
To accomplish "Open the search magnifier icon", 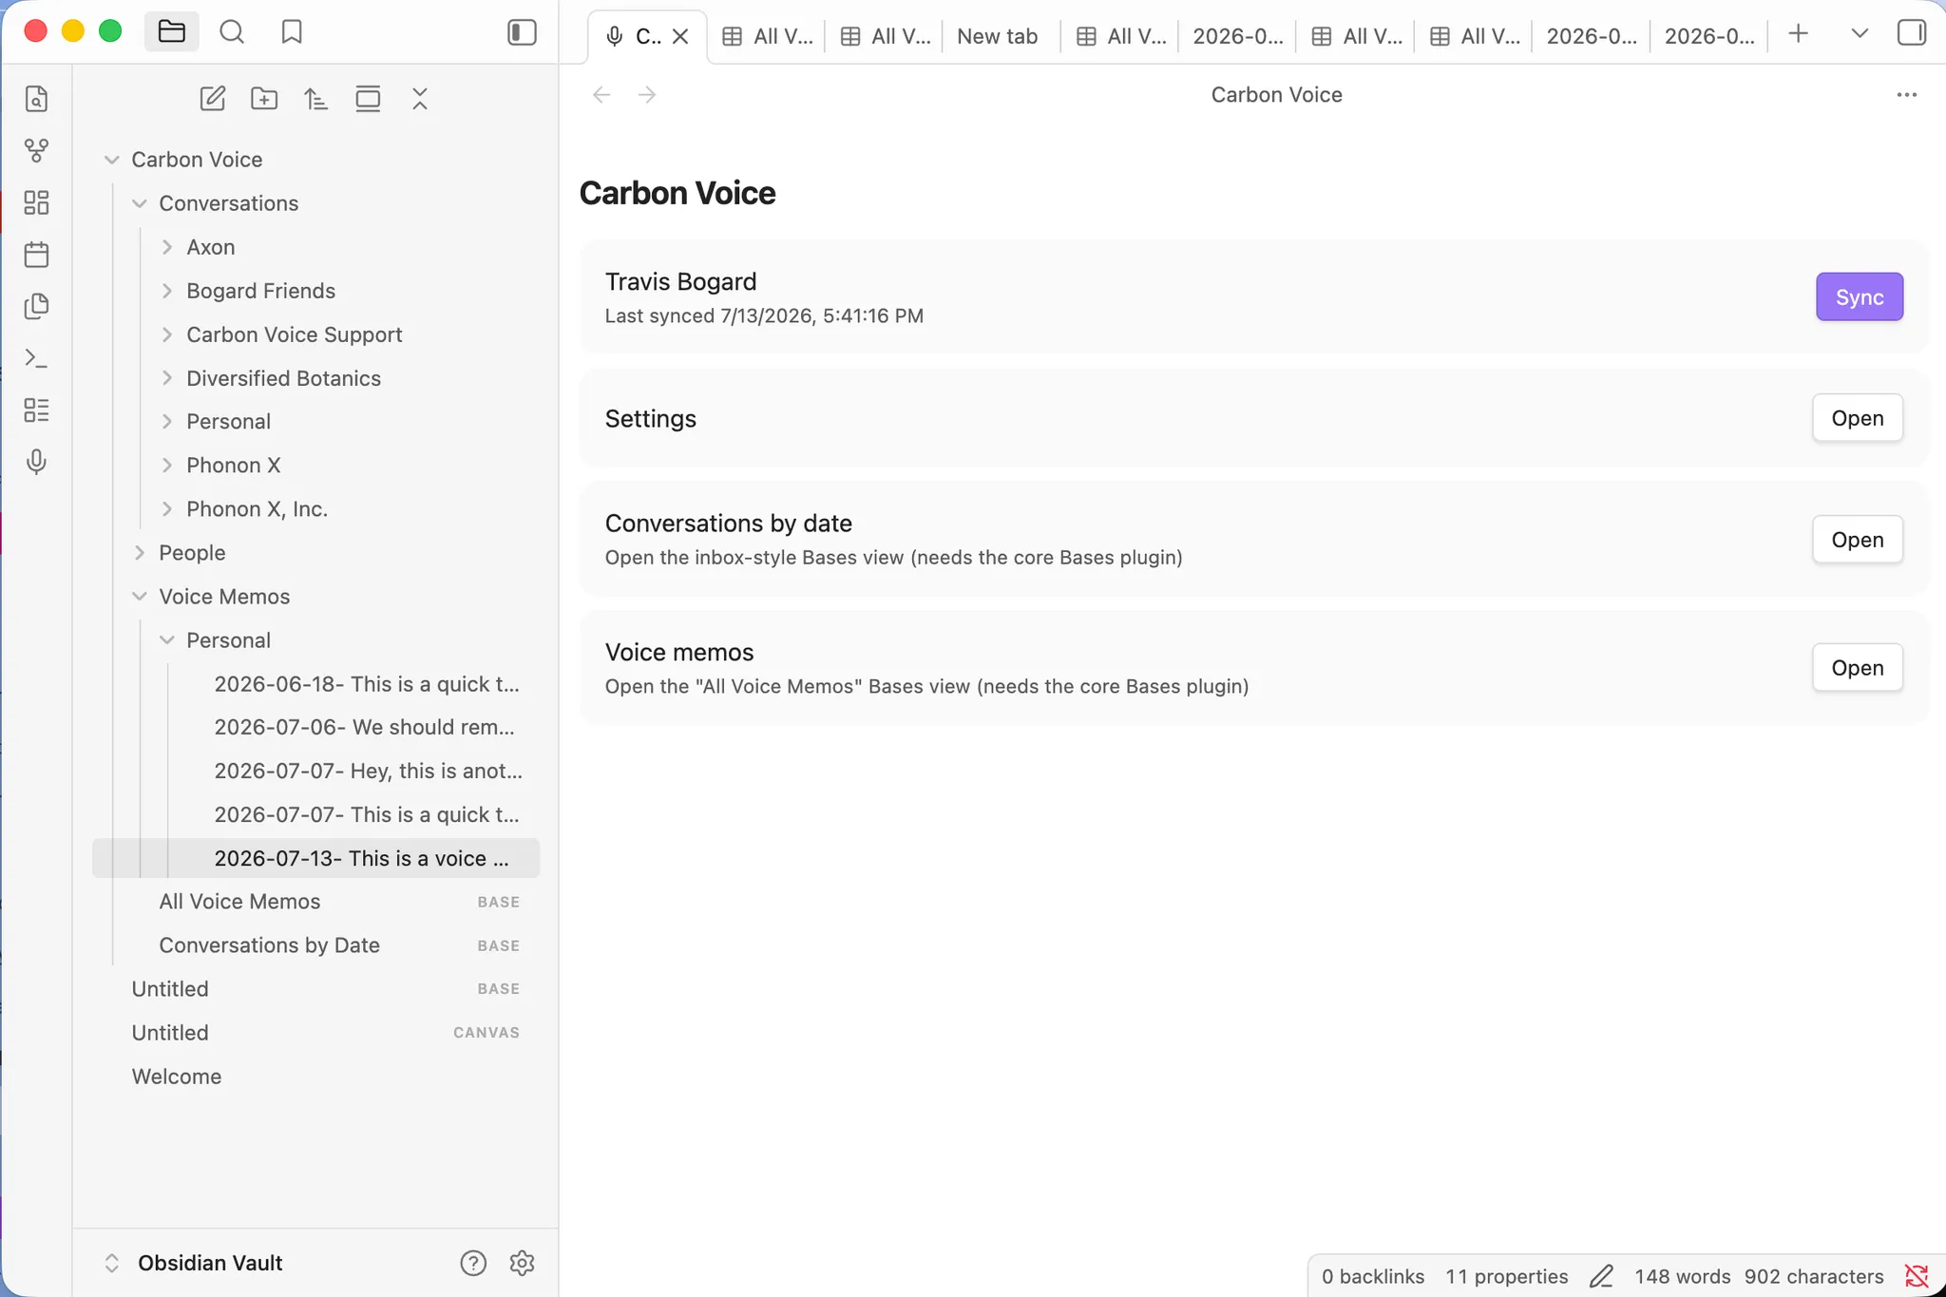I will point(232,32).
